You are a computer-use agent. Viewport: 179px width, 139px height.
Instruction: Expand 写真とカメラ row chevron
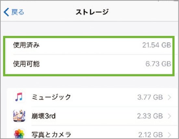point(170,135)
